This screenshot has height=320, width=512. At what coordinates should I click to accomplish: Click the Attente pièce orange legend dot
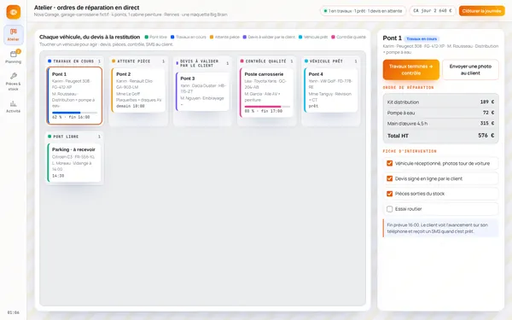(212, 37)
